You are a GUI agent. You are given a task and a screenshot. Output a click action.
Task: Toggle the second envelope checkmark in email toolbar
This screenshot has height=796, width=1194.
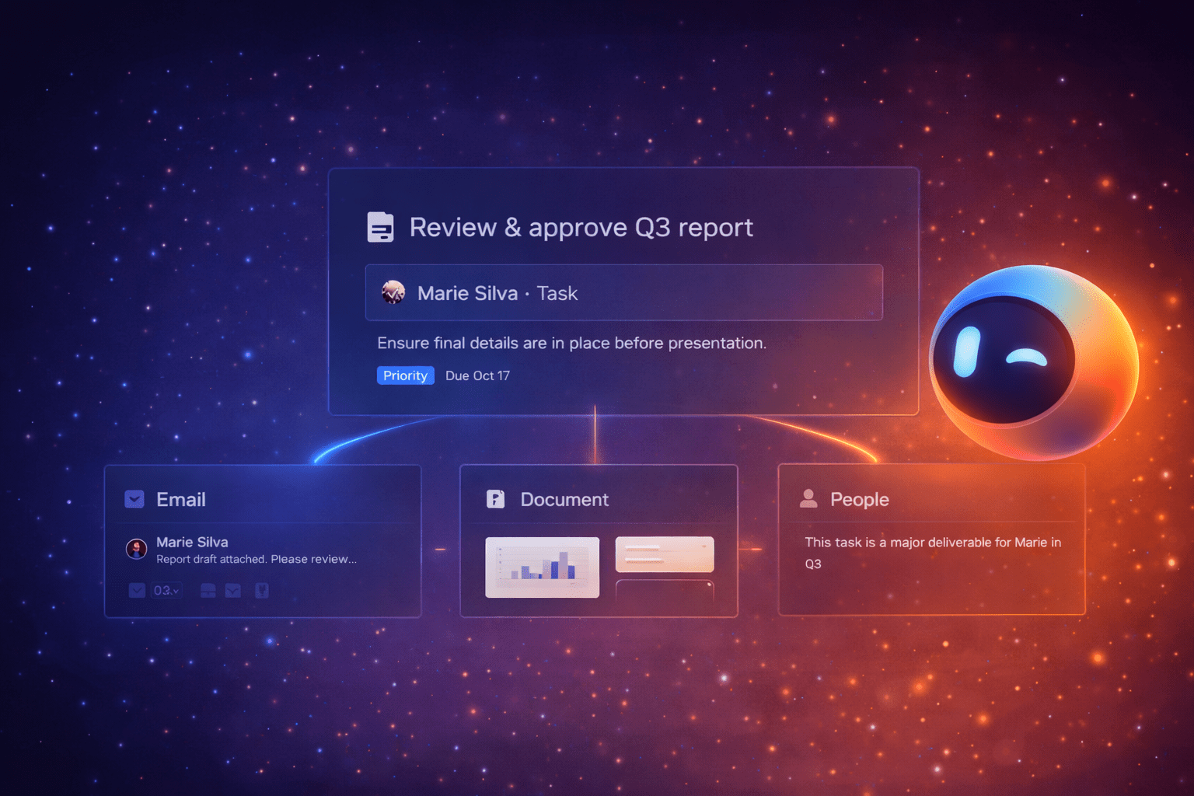[232, 591]
